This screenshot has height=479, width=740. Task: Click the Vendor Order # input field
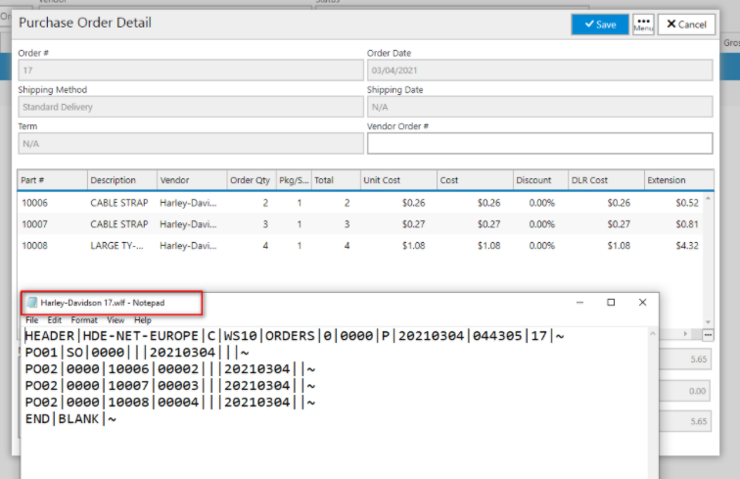[540, 144]
